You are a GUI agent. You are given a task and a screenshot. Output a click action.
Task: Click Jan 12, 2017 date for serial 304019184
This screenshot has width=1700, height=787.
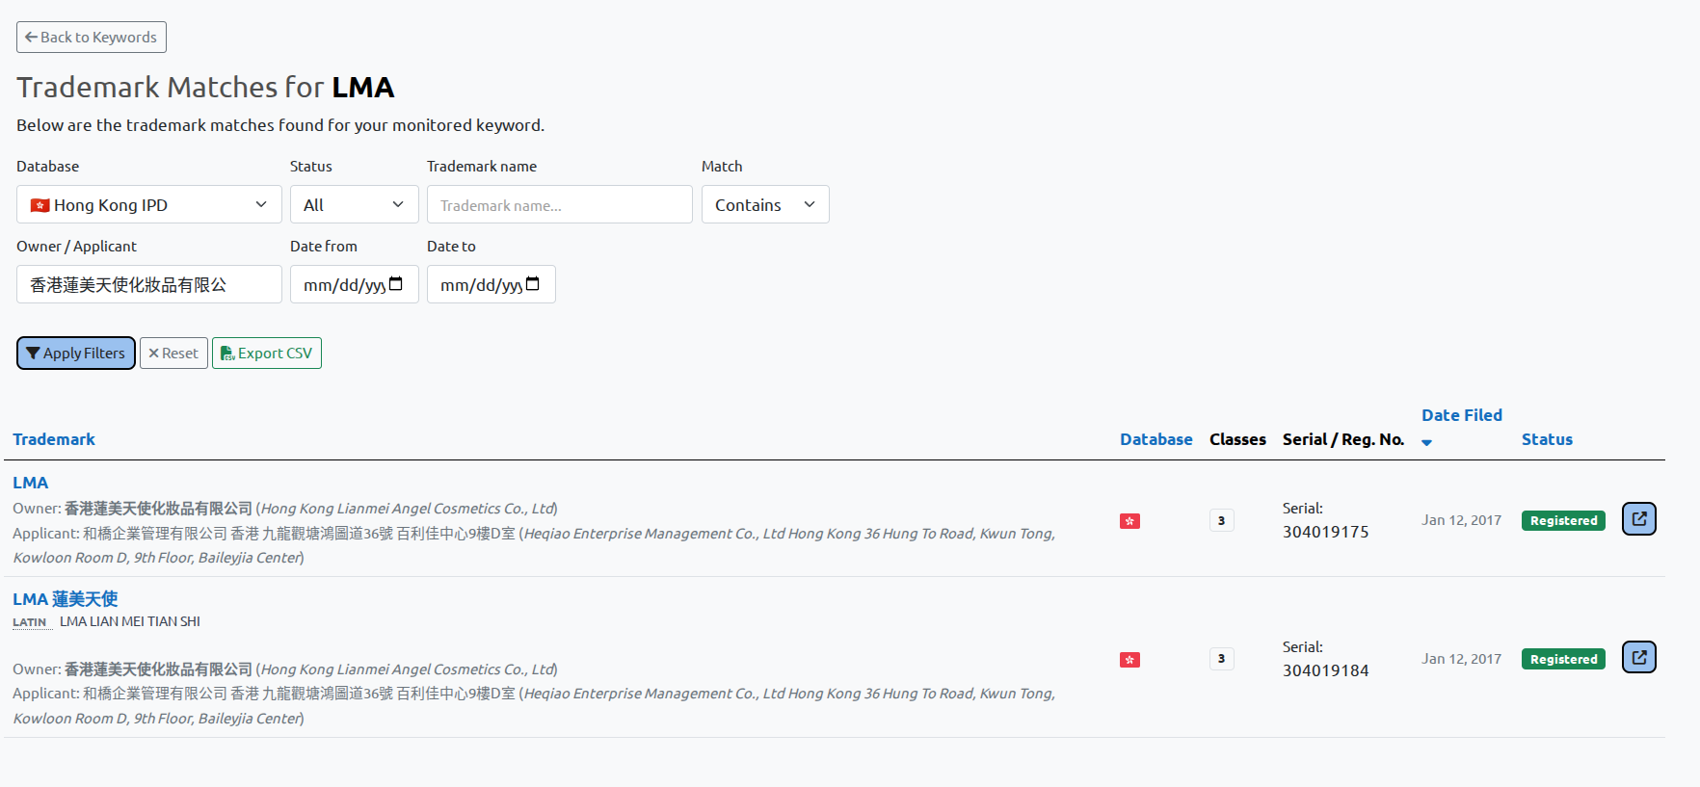coord(1461,659)
